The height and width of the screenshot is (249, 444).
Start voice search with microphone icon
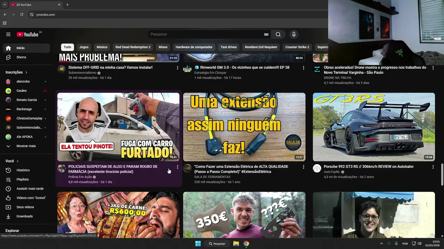pyautogui.click(x=294, y=34)
